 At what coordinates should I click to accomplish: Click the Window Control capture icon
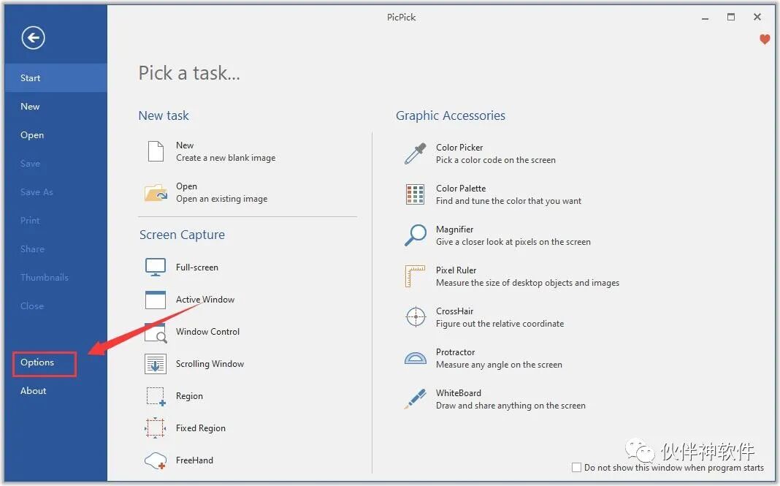click(x=156, y=332)
